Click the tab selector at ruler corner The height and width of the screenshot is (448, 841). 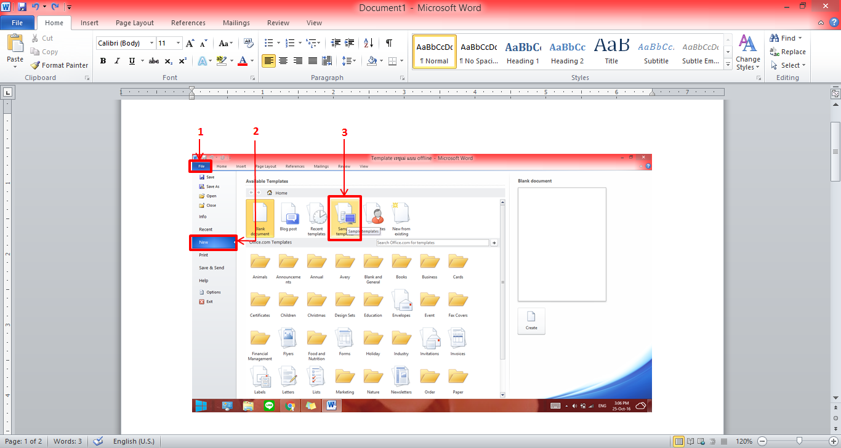coord(7,93)
